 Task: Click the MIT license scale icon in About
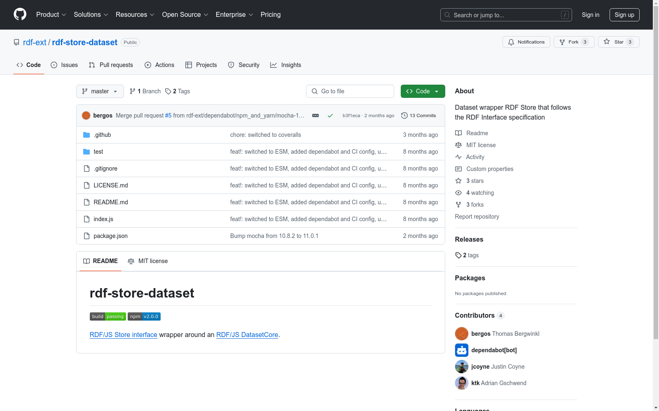458,145
